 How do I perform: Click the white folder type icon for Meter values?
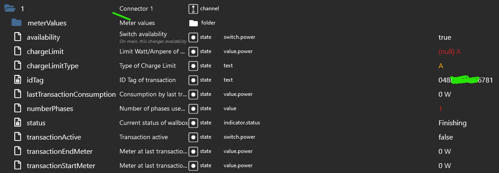coord(193,23)
